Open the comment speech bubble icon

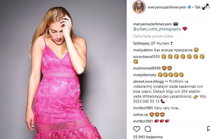(148, 129)
